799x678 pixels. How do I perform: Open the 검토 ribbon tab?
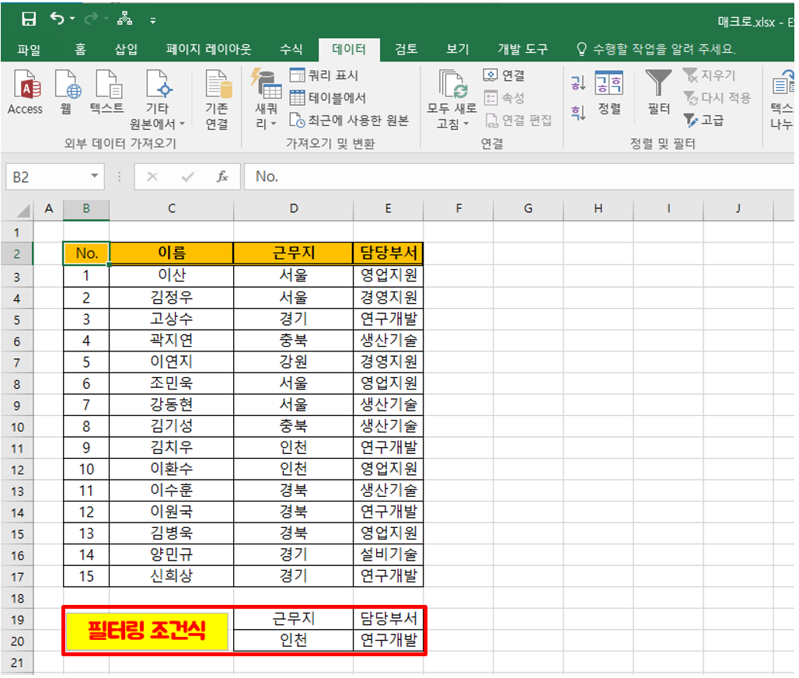[x=405, y=48]
